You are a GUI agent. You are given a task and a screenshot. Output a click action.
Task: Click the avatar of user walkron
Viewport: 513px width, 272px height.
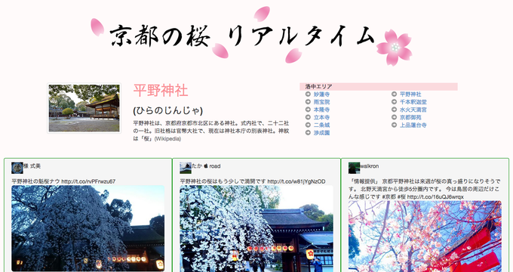point(354,168)
